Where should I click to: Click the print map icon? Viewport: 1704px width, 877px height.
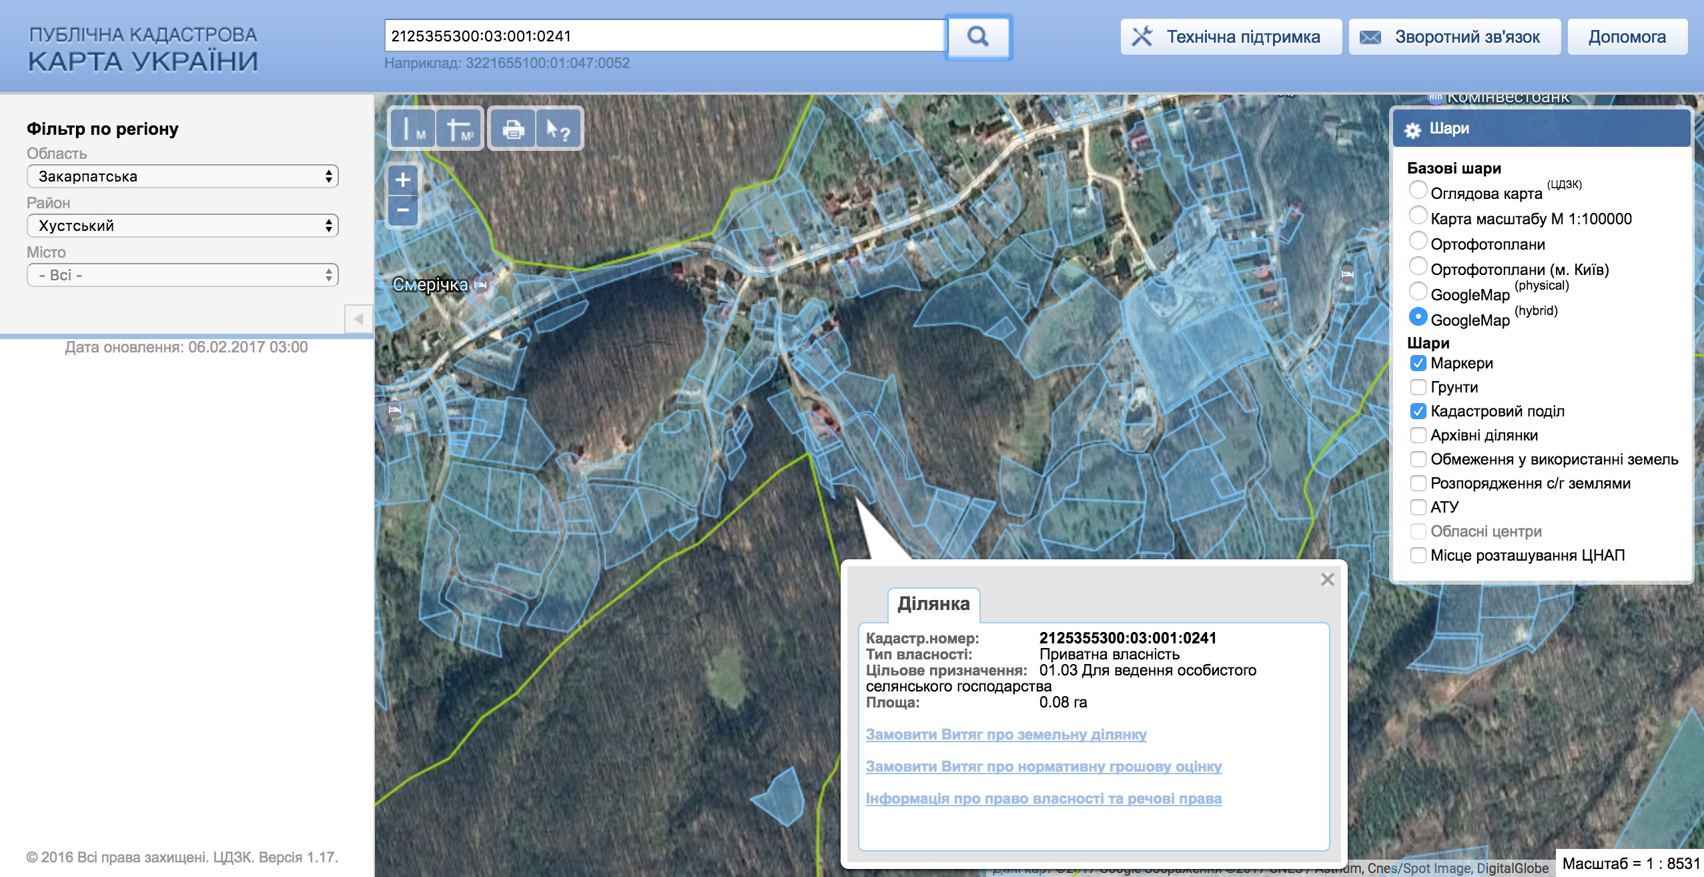tap(512, 128)
